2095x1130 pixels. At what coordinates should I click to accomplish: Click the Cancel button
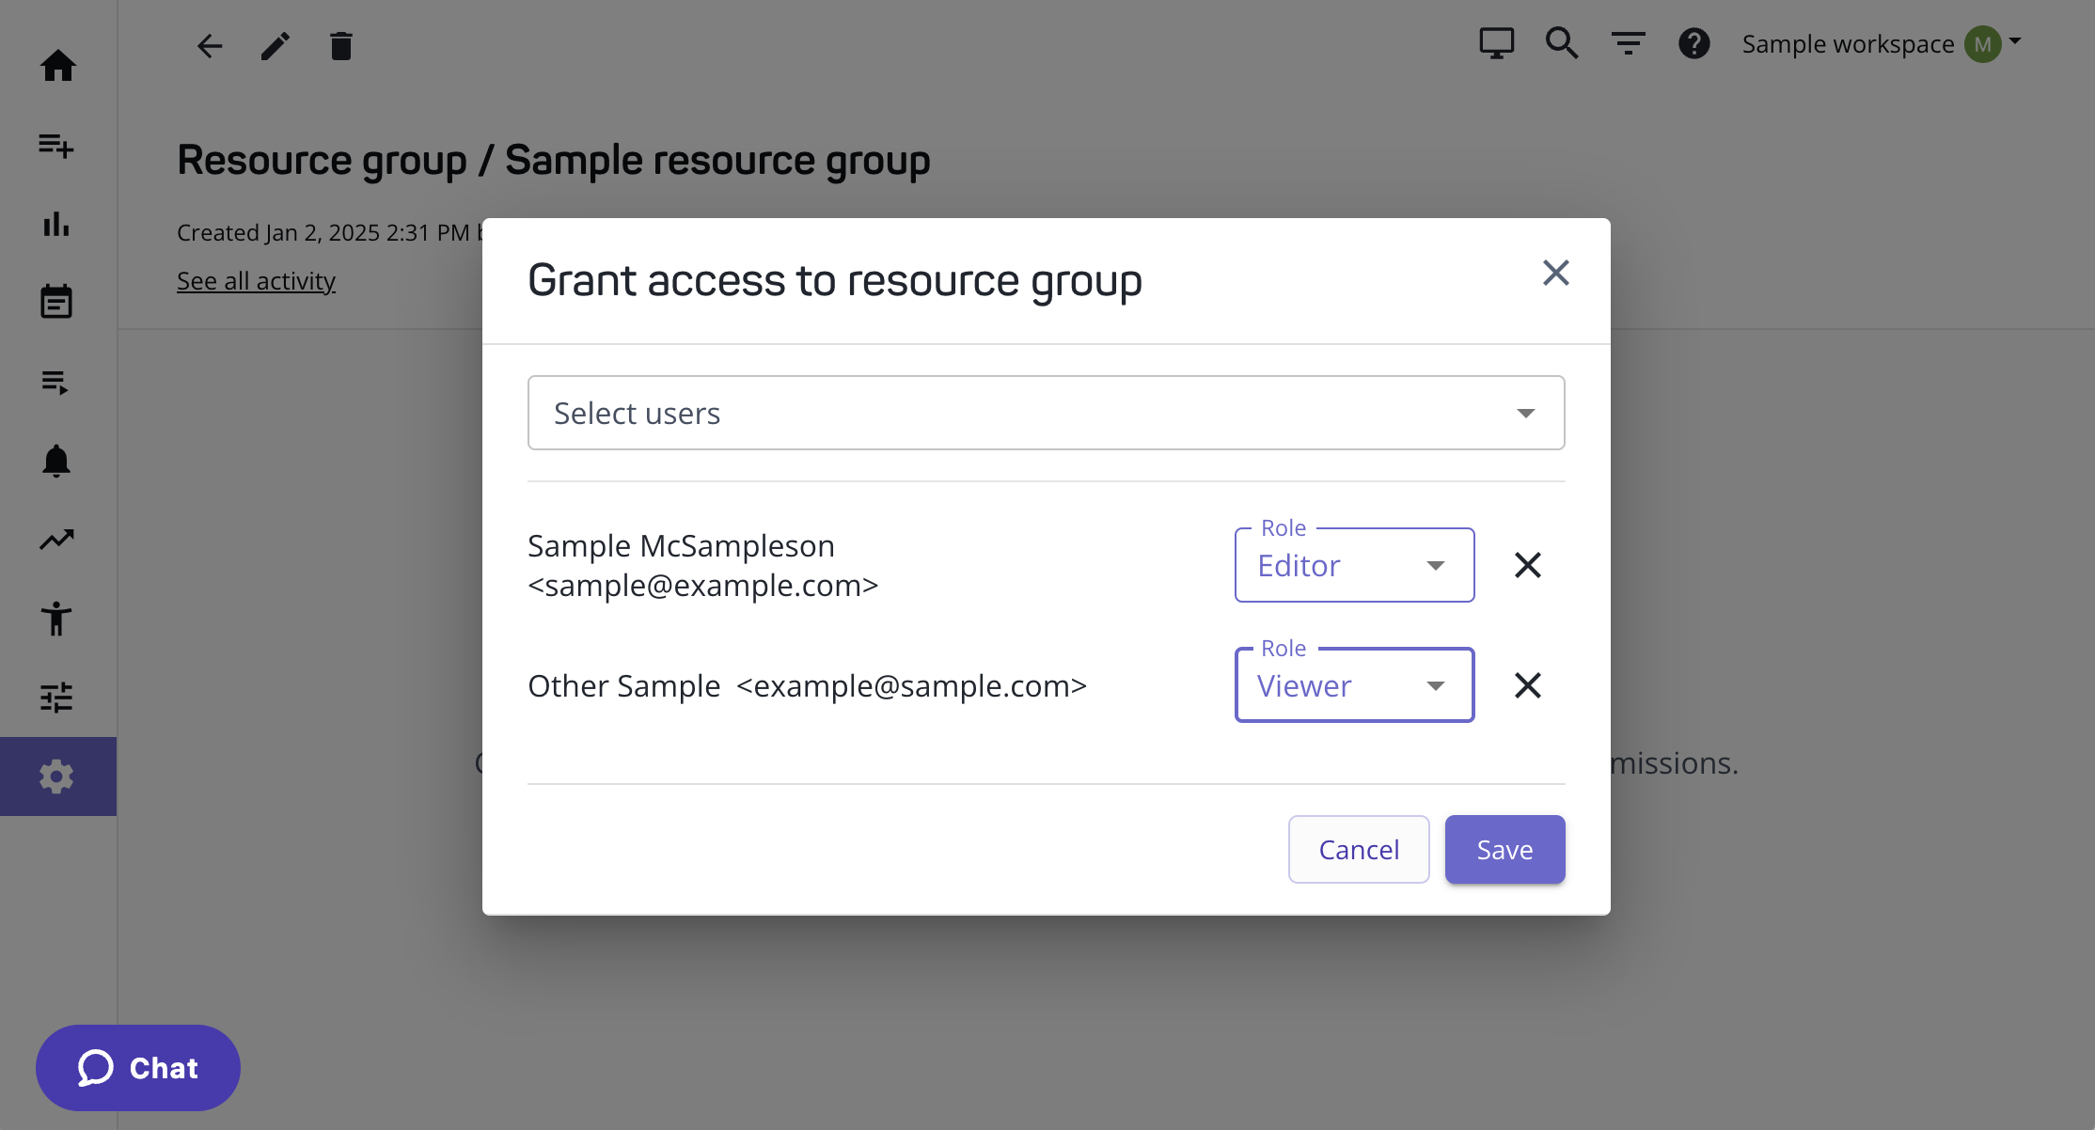pos(1359,849)
